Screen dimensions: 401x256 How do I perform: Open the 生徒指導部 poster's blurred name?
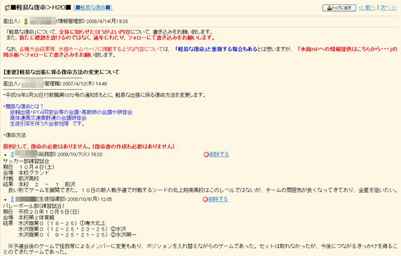[x=27, y=199]
